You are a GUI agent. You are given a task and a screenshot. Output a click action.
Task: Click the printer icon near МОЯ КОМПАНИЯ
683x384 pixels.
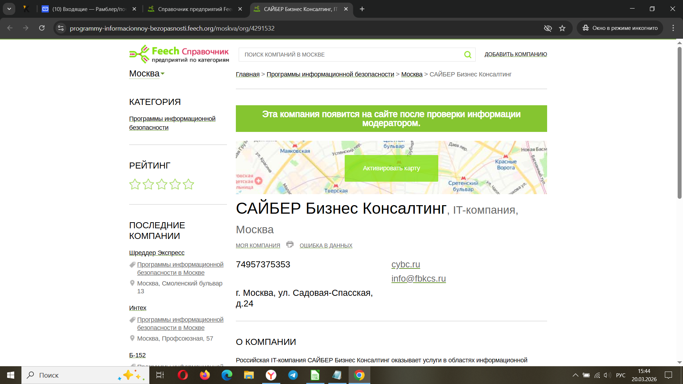click(x=290, y=245)
